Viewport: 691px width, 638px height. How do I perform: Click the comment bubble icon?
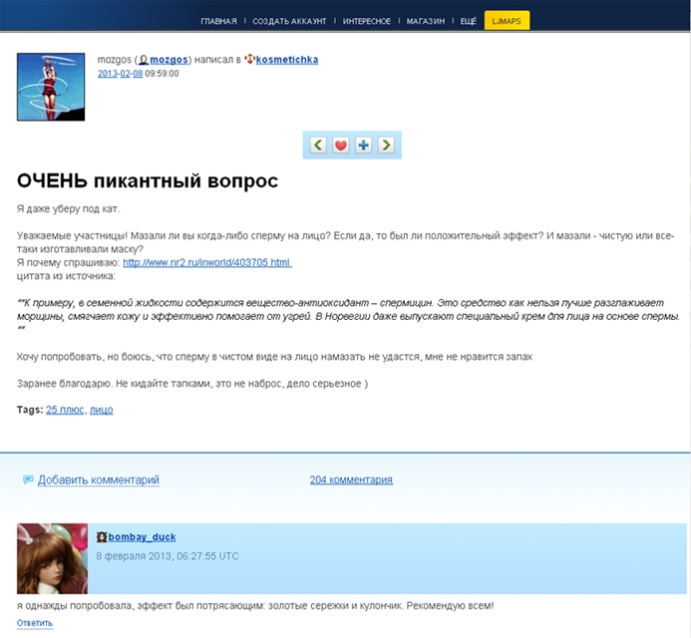tap(28, 479)
